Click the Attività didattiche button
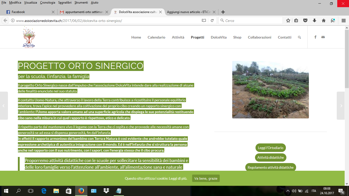Screen dimensions: 349x196 tap(271, 157)
